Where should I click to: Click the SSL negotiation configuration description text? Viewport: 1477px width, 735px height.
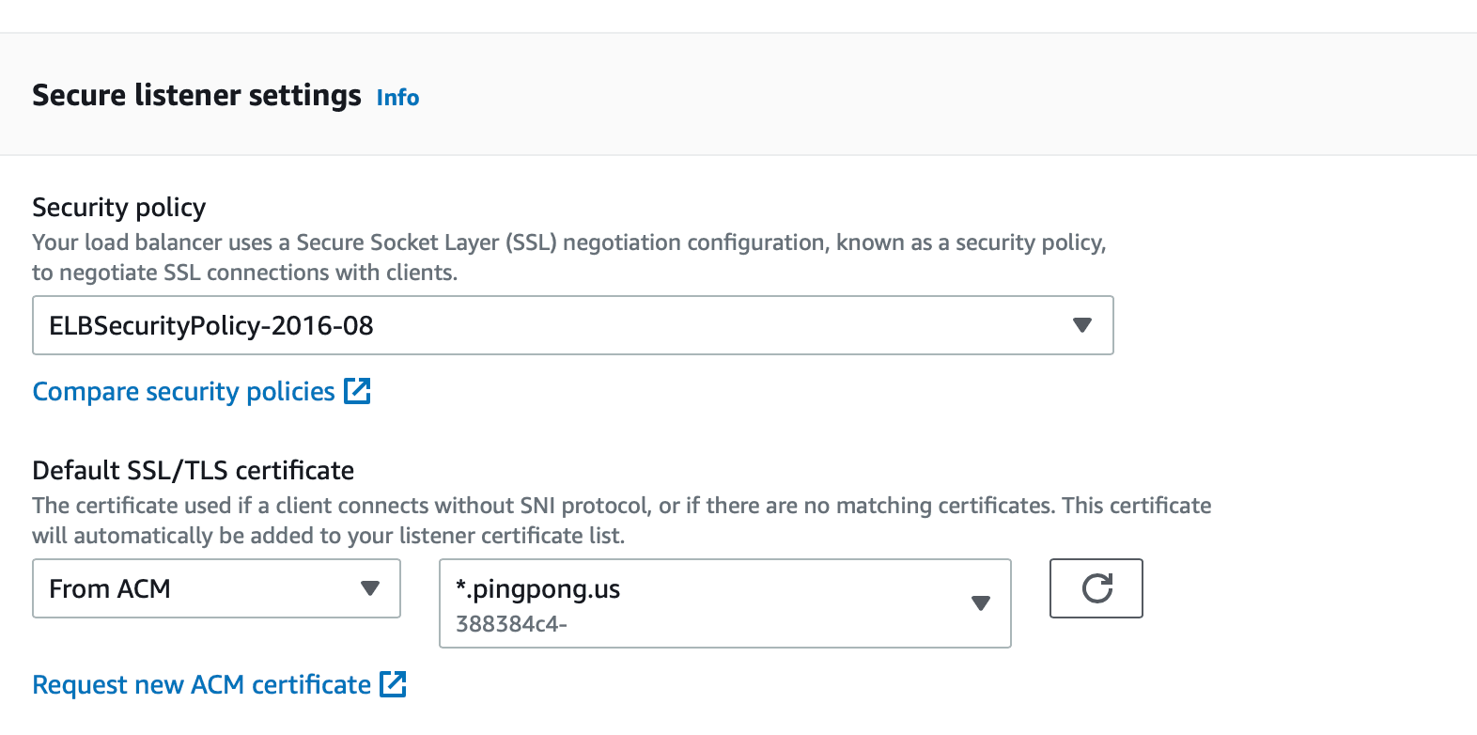pos(568,242)
